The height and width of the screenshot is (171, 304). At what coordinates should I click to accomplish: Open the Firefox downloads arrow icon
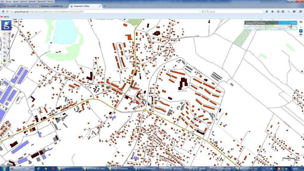coord(267,12)
